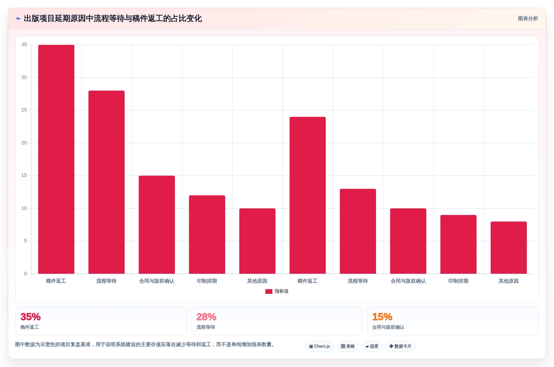Click the 指标值 legend text

282,292
